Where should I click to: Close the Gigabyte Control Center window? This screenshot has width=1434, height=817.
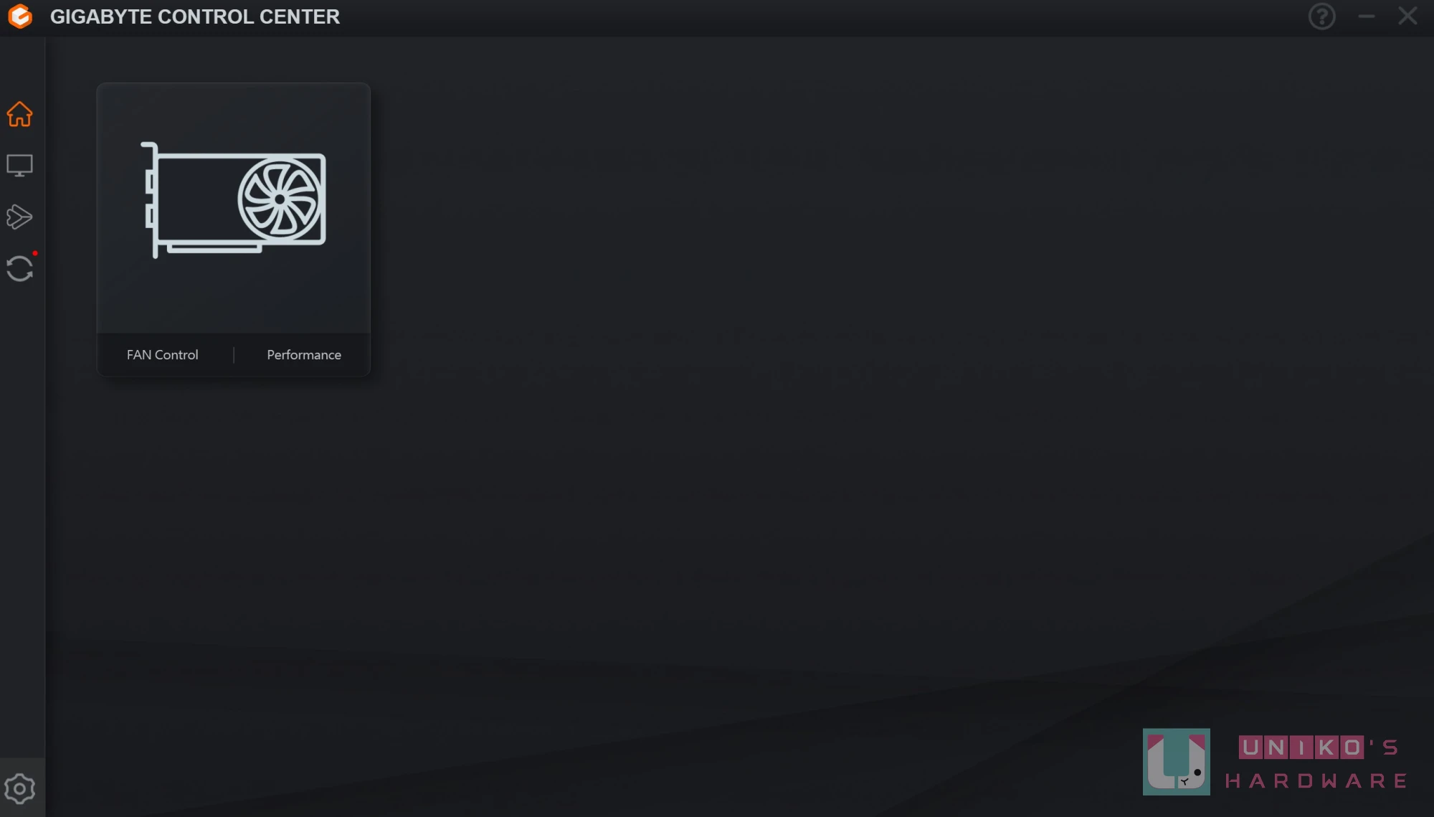pyautogui.click(x=1407, y=16)
